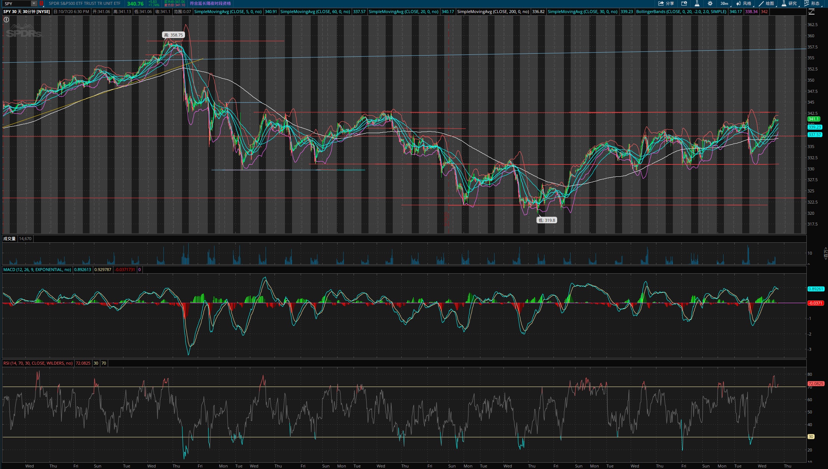The image size is (828, 469).
Task: Click the red -0.0371 MACD tag
Action: (816, 303)
